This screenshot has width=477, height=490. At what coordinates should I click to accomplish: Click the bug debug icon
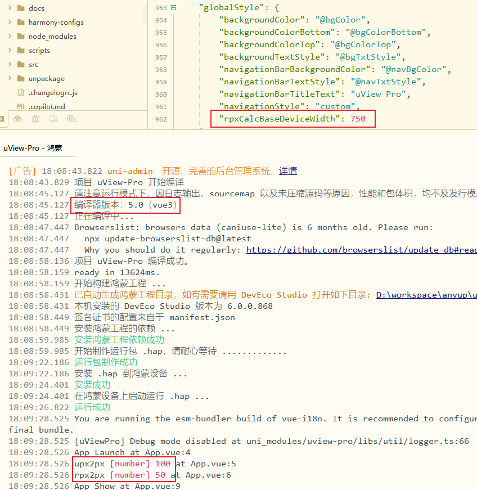click(35, 119)
